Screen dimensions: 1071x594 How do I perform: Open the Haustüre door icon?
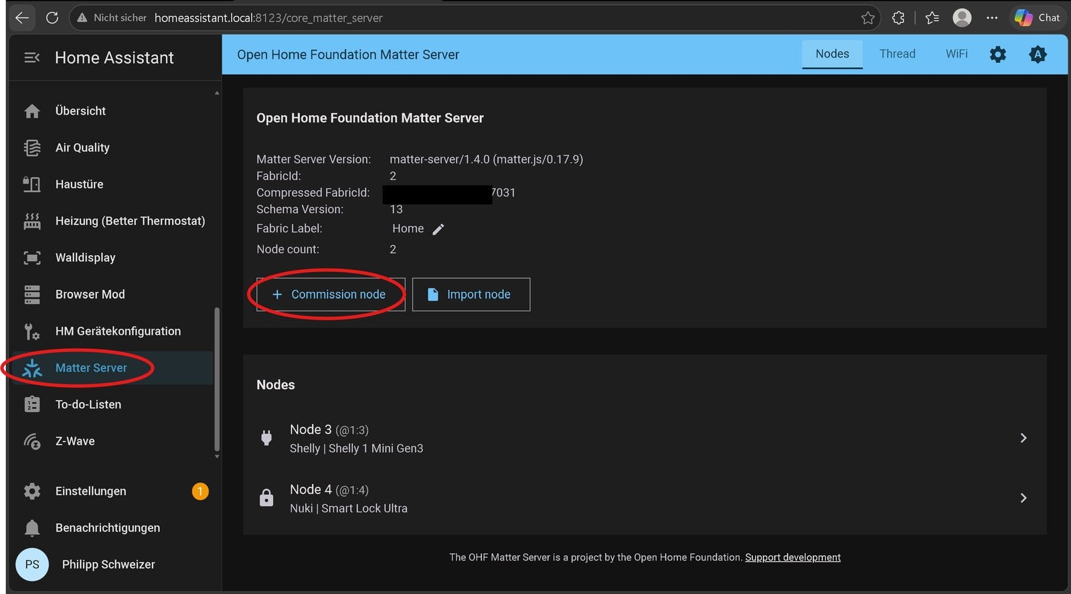(x=32, y=184)
